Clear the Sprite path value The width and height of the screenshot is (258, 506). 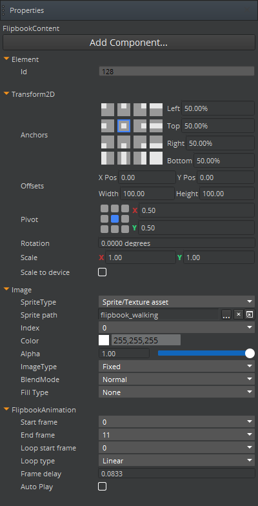pyautogui.click(x=239, y=315)
